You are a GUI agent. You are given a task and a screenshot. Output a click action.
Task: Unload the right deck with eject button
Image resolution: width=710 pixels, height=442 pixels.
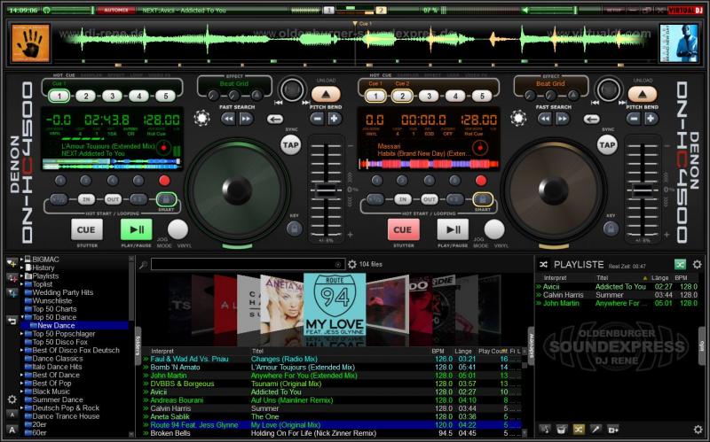coord(642,94)
